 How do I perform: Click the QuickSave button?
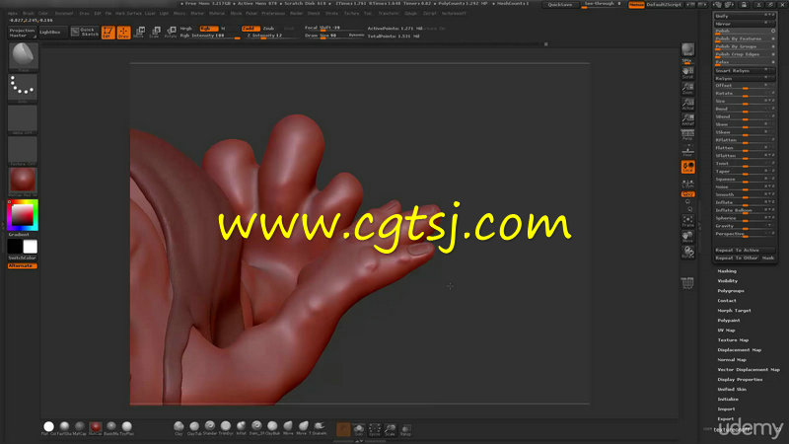[x=560, y=5]
